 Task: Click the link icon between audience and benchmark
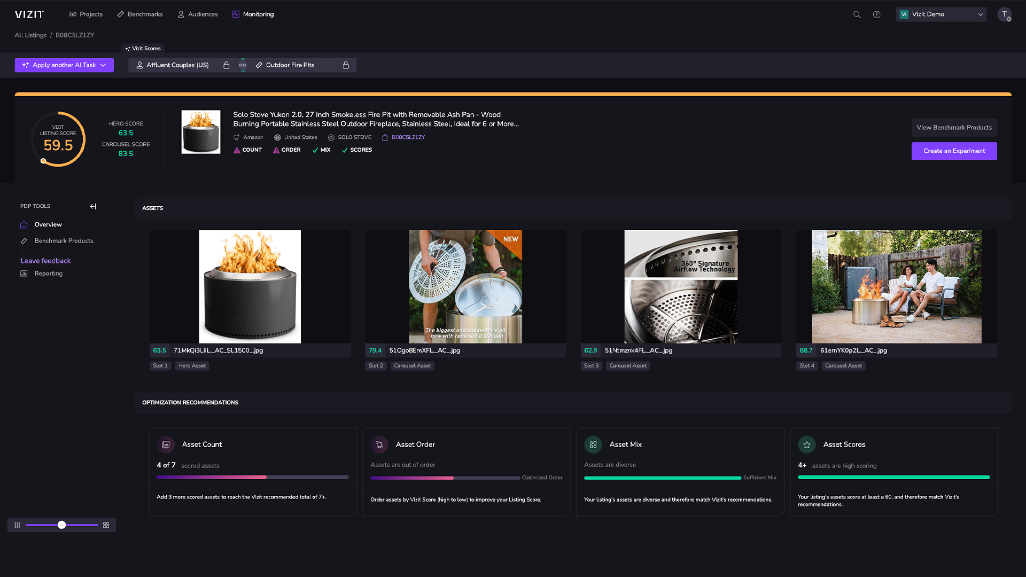[x=243, y=65]
